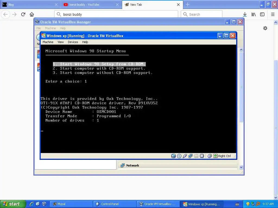Click VirtualBox Manager details scroll-up arrow
Image resolution: width=278 pixels, height=208 pixels.
point(241,50)
